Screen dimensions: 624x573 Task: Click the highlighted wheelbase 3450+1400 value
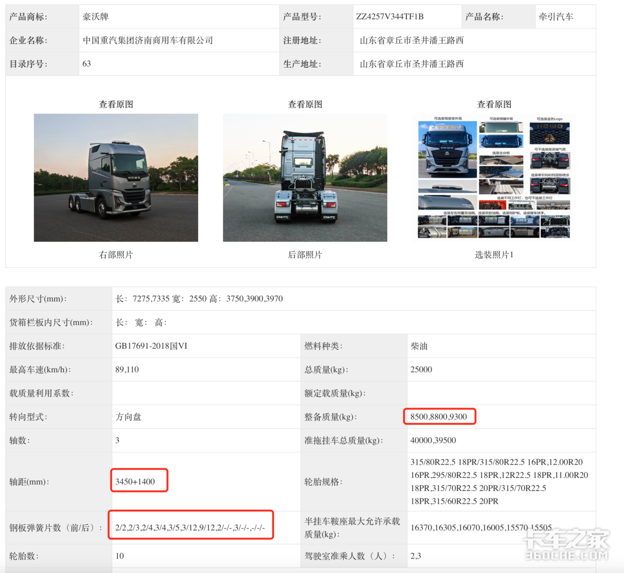[139, 480]
